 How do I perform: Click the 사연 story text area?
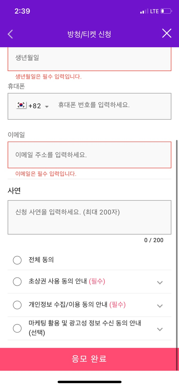pyautogui.click(x=89, y=216)
